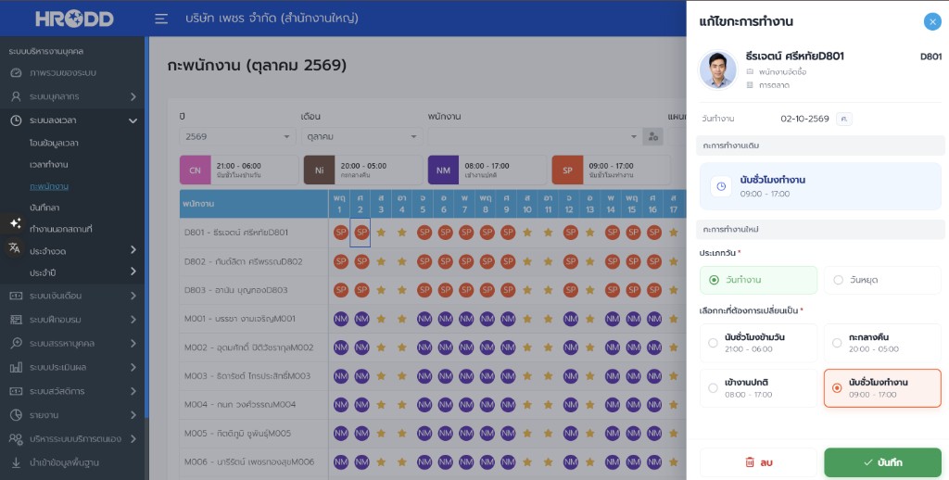Open the month dropdown showing ตุลาคม
Screen dimensions: 949x480
pyautogui.click(x=361, y=137)
